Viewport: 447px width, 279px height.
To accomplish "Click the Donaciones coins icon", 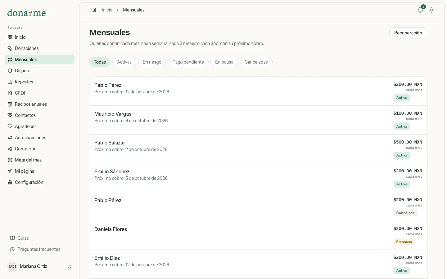I will (x=10, y=48).
